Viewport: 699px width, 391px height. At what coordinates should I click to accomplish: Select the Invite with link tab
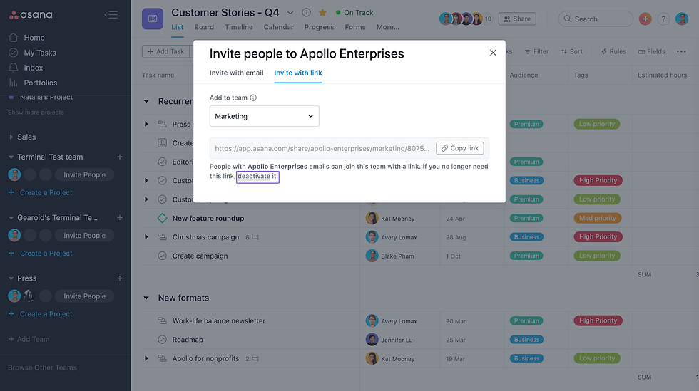[298, 73]
